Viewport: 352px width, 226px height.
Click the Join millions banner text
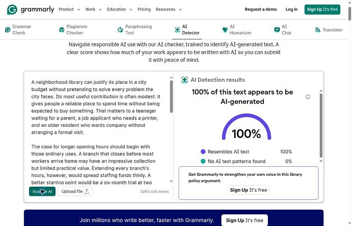147,220
